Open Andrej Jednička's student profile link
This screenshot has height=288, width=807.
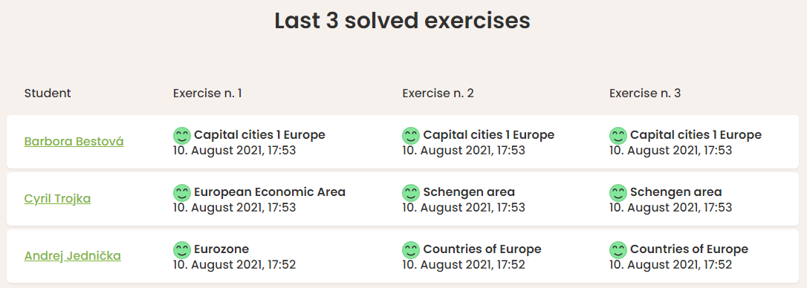pyautogui.click(x=73, y=255)
